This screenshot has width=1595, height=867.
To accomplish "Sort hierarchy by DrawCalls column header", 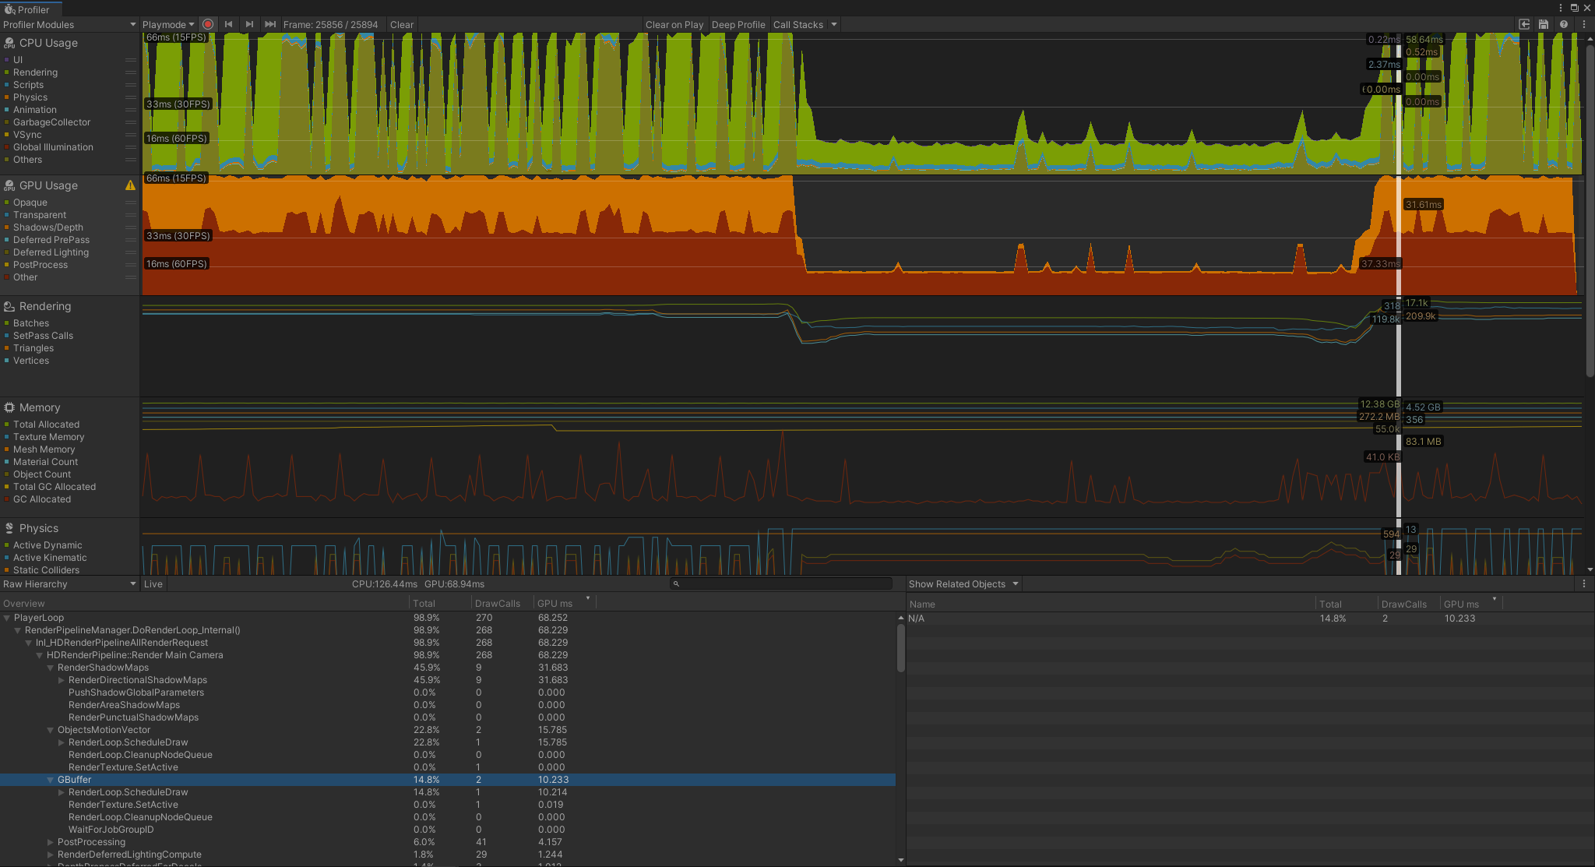I will pyautogui.click(x=502, y=603).
